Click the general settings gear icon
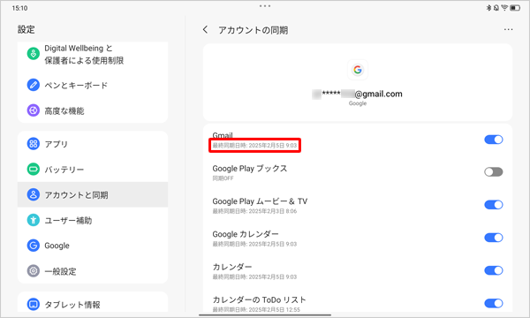 pos(34,271)
